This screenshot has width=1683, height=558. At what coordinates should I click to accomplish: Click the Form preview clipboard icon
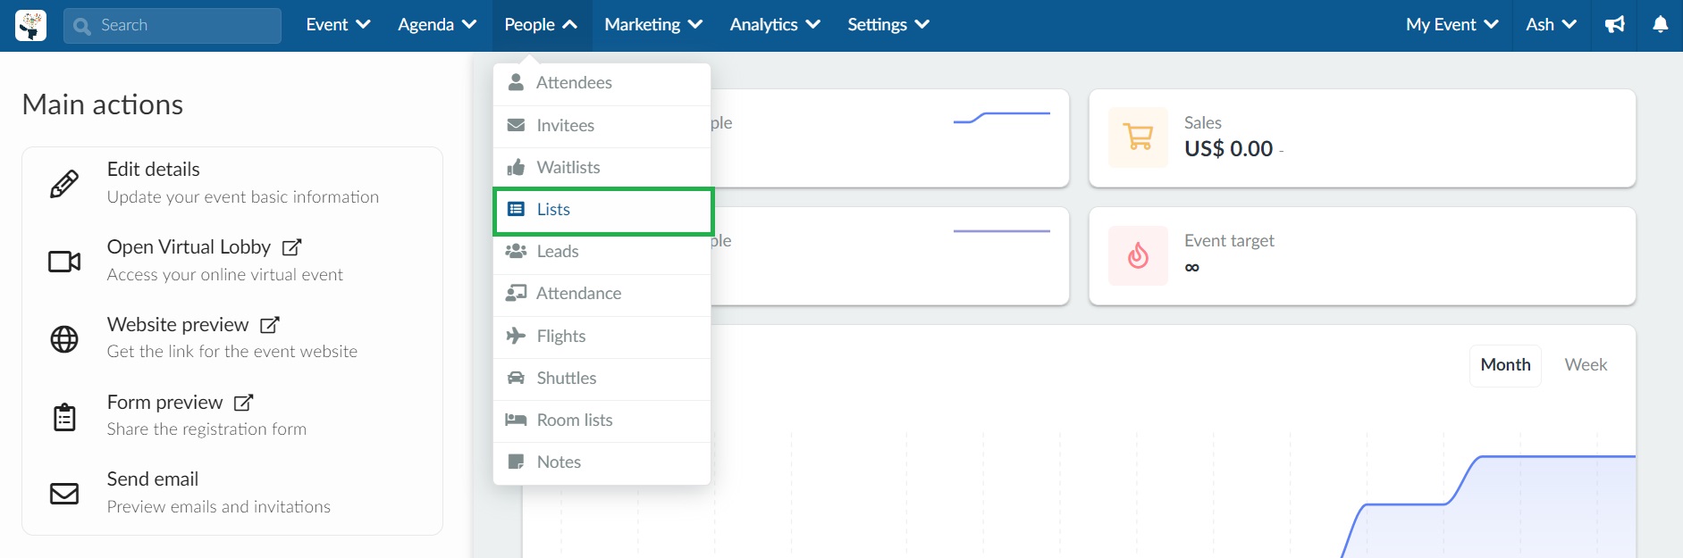pyautogui.click(x=64, y=416)
